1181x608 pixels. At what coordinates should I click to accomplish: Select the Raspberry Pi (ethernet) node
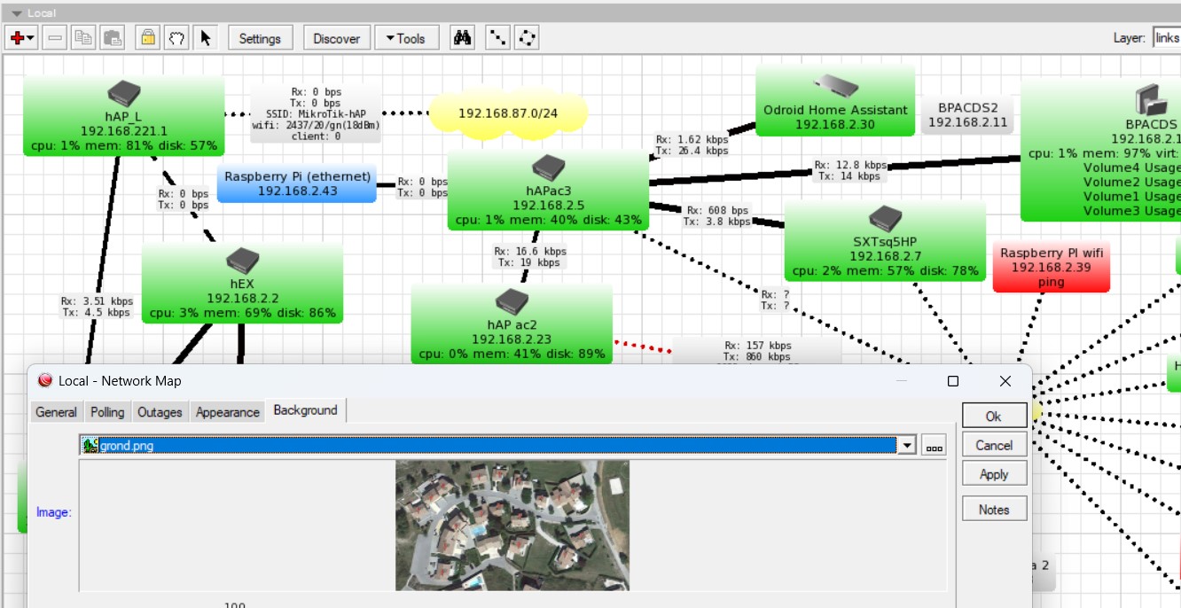click(x=297, y=183)
